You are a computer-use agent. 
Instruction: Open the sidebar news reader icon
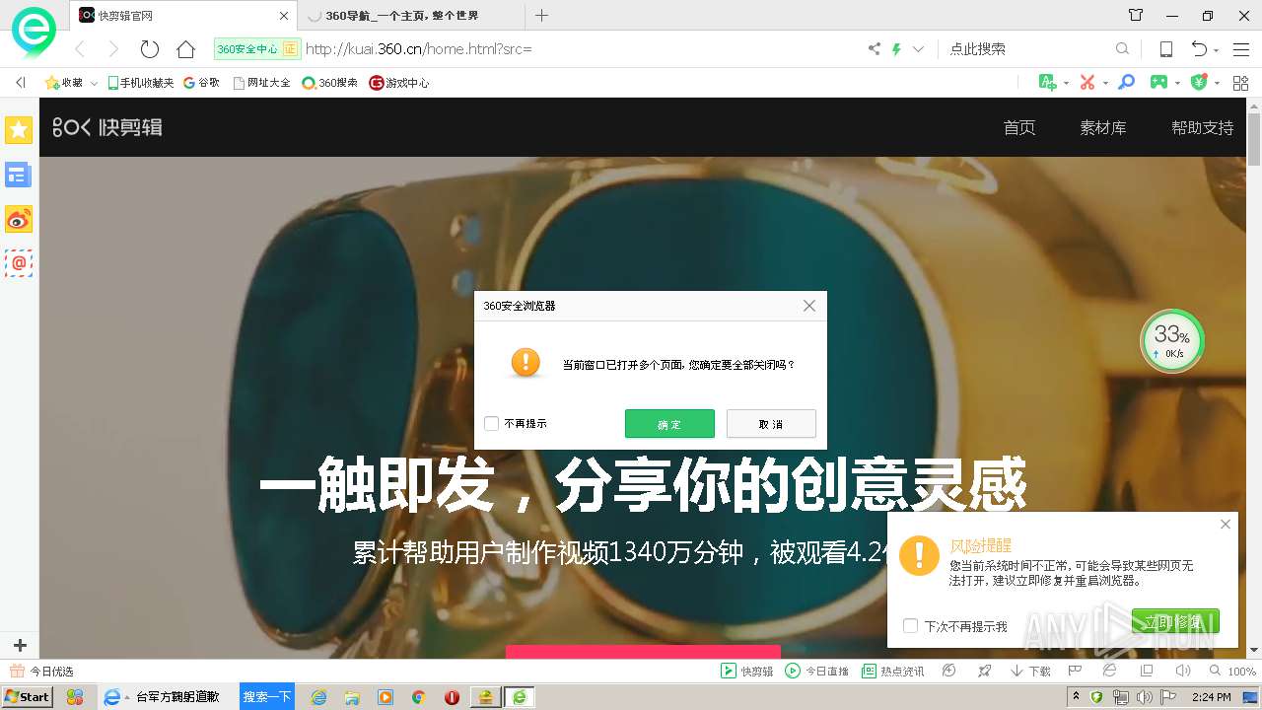[19, 175]
